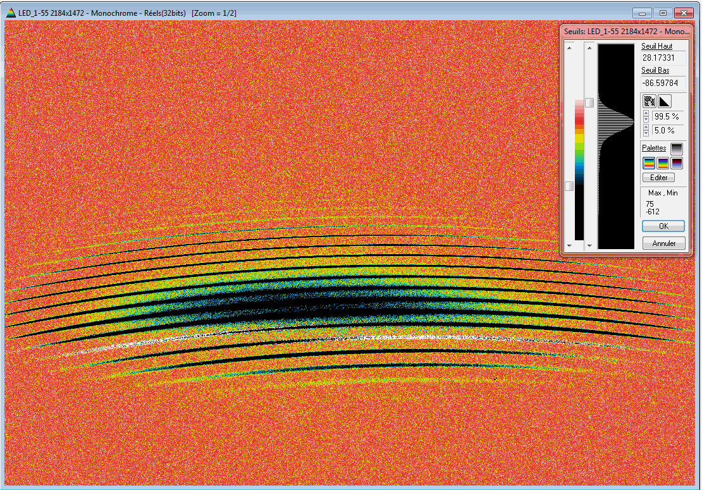Click the Seuil Bas value field
The width and height of the screenshot is (702, 490).
663,83
